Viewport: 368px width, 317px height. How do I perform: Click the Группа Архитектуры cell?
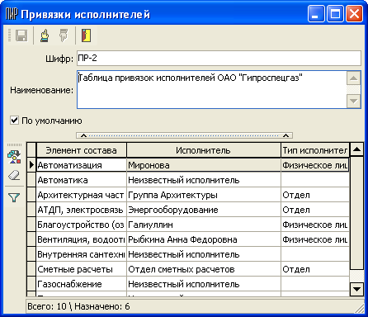tap(204, 195)
